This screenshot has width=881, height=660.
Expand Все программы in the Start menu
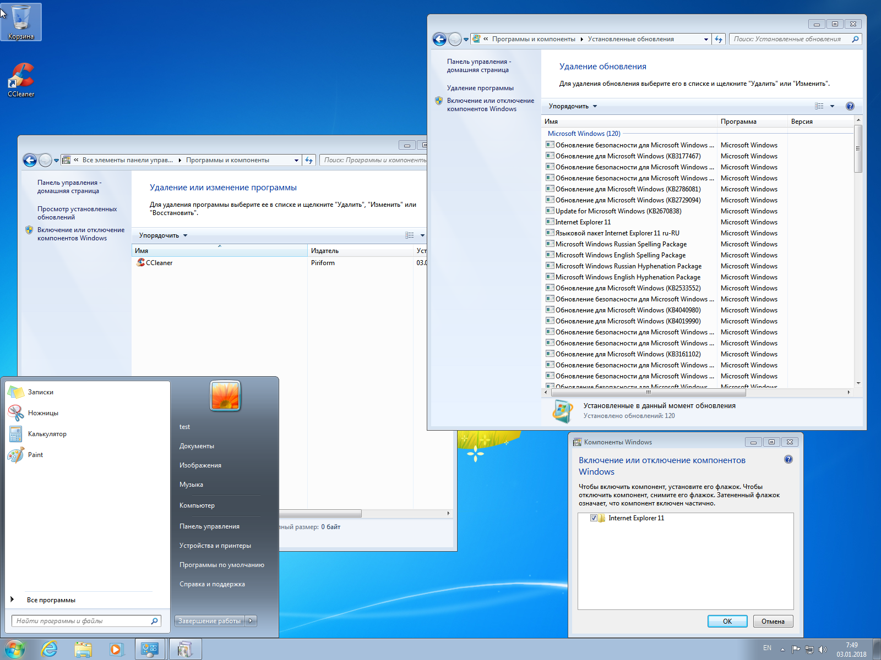pos(51,600)
